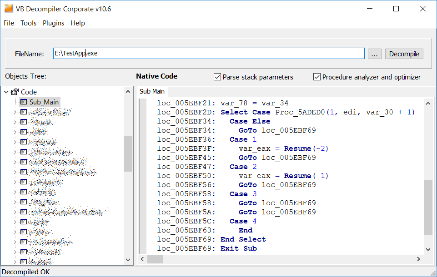Open the Help menu
The image size is (437, 277).
coord(77,23)
